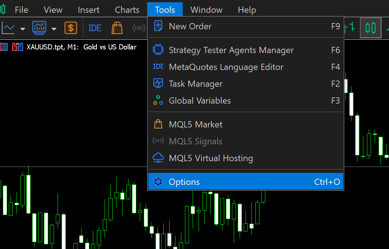
Task: Open the View menu
Action: 53,10
